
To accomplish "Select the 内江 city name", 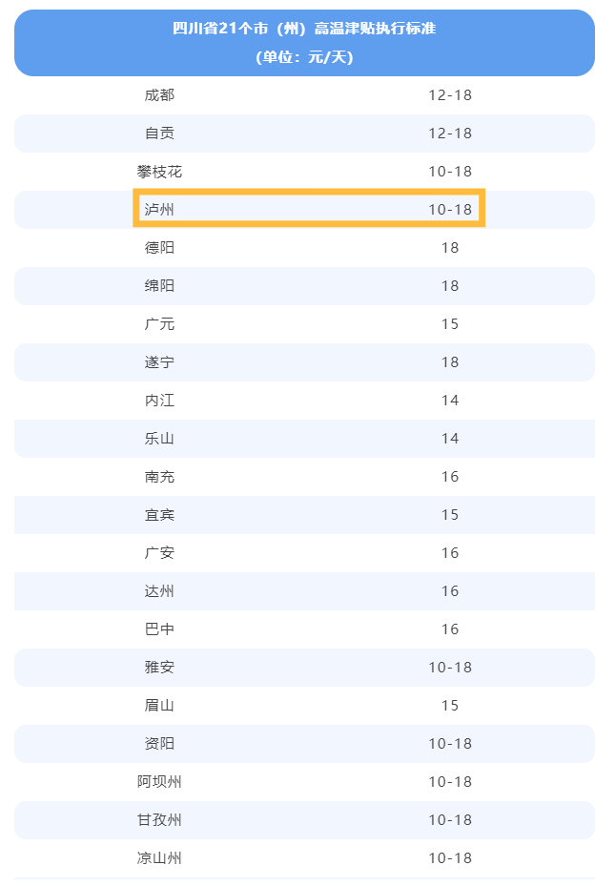I will coord(159,401).
